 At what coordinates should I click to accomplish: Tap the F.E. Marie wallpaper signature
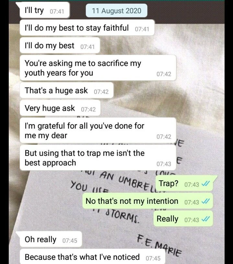[159, 245]
